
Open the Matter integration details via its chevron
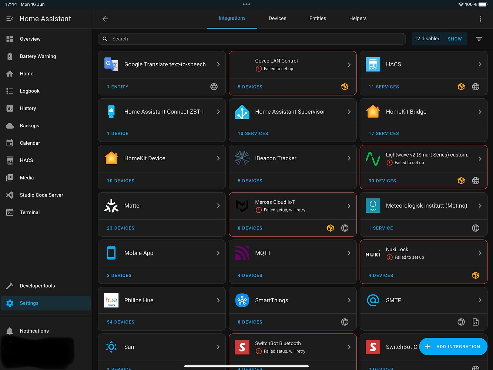[x=218, y=206]
